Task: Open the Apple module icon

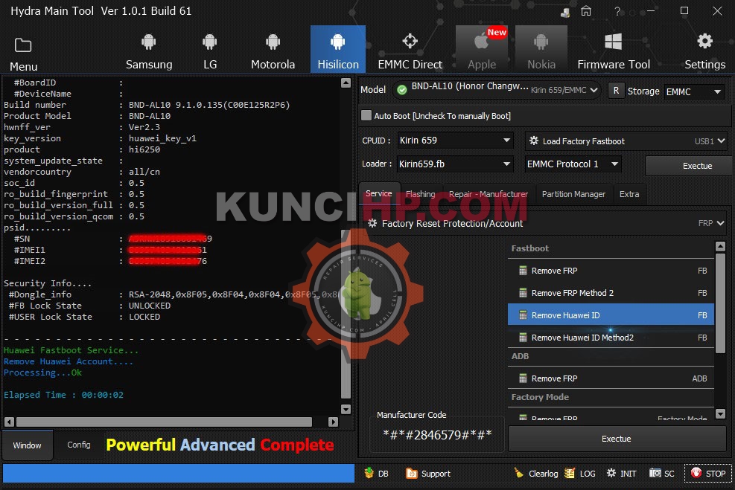Action: [481, 41]
